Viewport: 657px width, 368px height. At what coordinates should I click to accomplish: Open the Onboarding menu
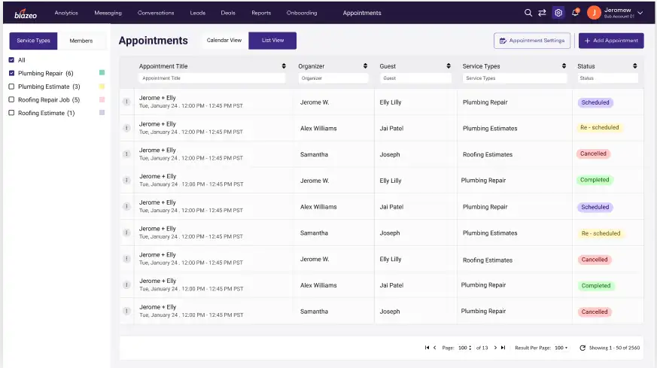point(302,13)
